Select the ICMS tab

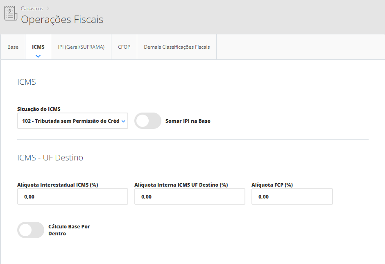pos(38,47)
